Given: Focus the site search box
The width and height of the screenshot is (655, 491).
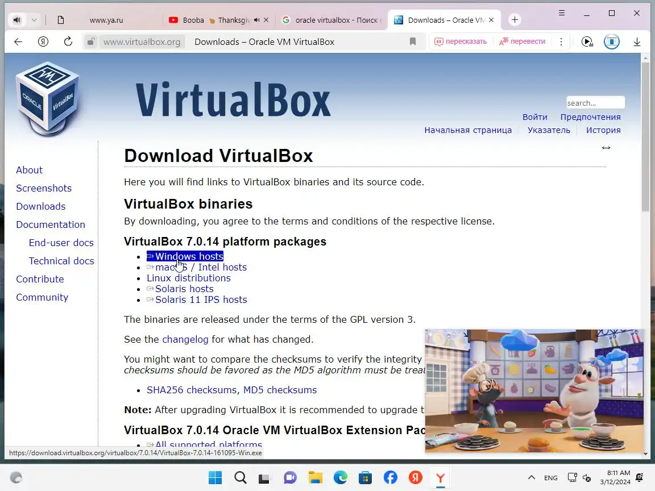Looking at the screenshot, I should [x=595, y=103].
